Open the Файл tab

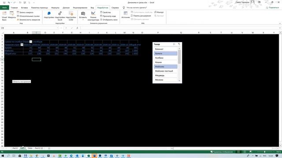[4, 8]
